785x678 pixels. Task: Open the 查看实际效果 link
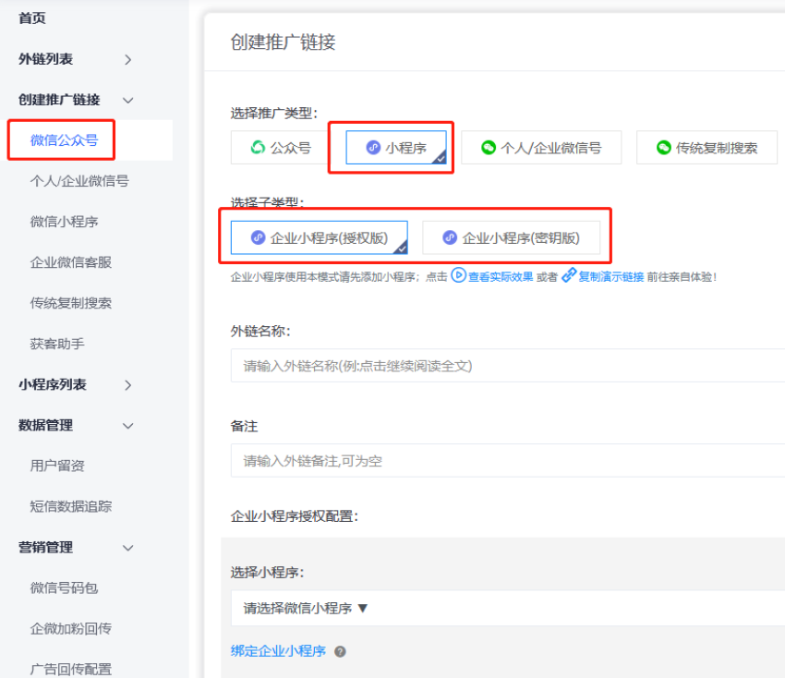501,277
